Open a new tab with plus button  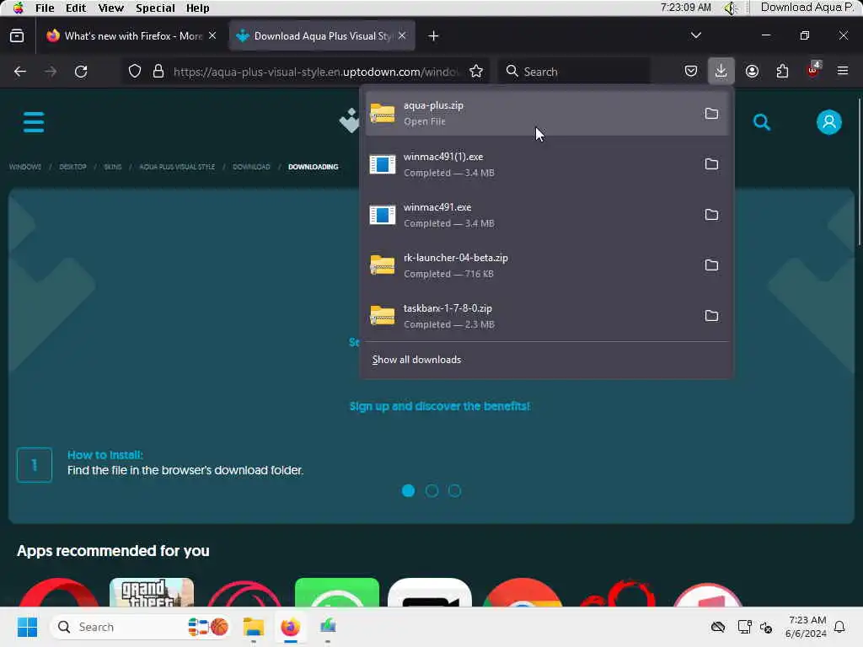click(x=433, y=35)
